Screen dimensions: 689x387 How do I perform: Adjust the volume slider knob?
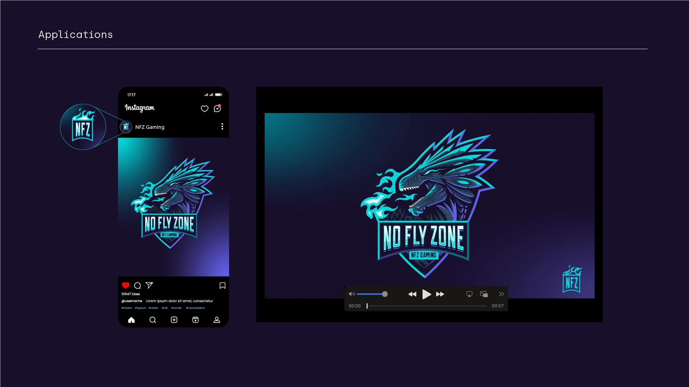click(x=385, y=294)
